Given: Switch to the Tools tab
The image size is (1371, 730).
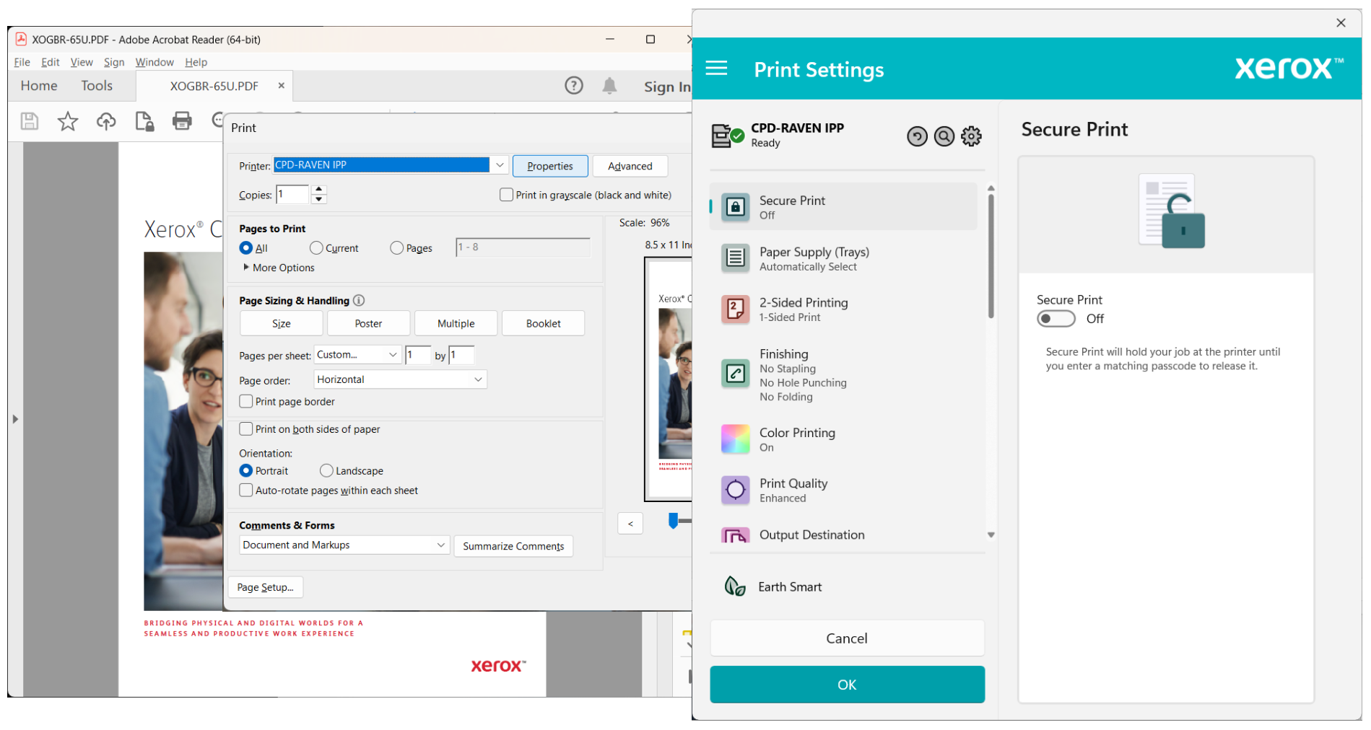Looking at the screenshot, I should pos(97,85).
